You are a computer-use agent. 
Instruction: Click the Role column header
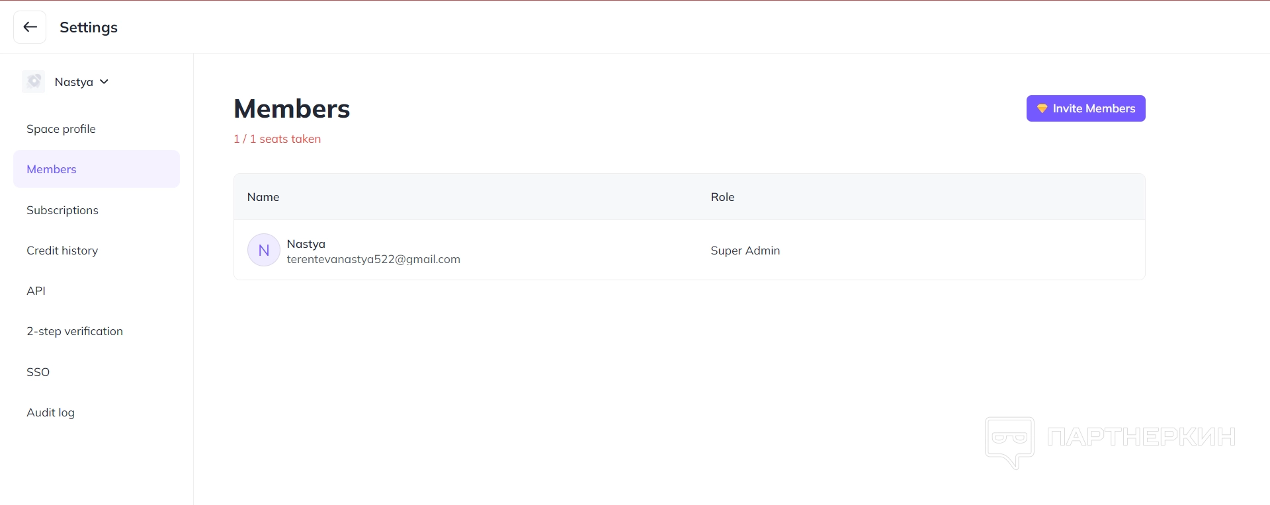click(x=722, y=197)
